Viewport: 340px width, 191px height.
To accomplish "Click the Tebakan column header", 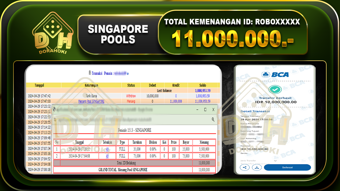I will [x=107, y=142].
